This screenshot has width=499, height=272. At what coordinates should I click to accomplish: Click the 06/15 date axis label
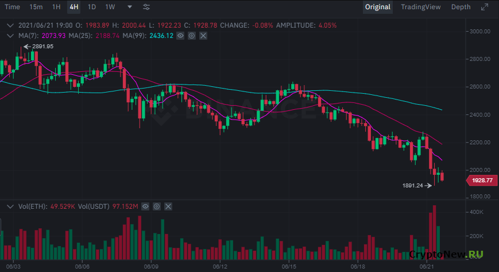(x=289, y=266)
